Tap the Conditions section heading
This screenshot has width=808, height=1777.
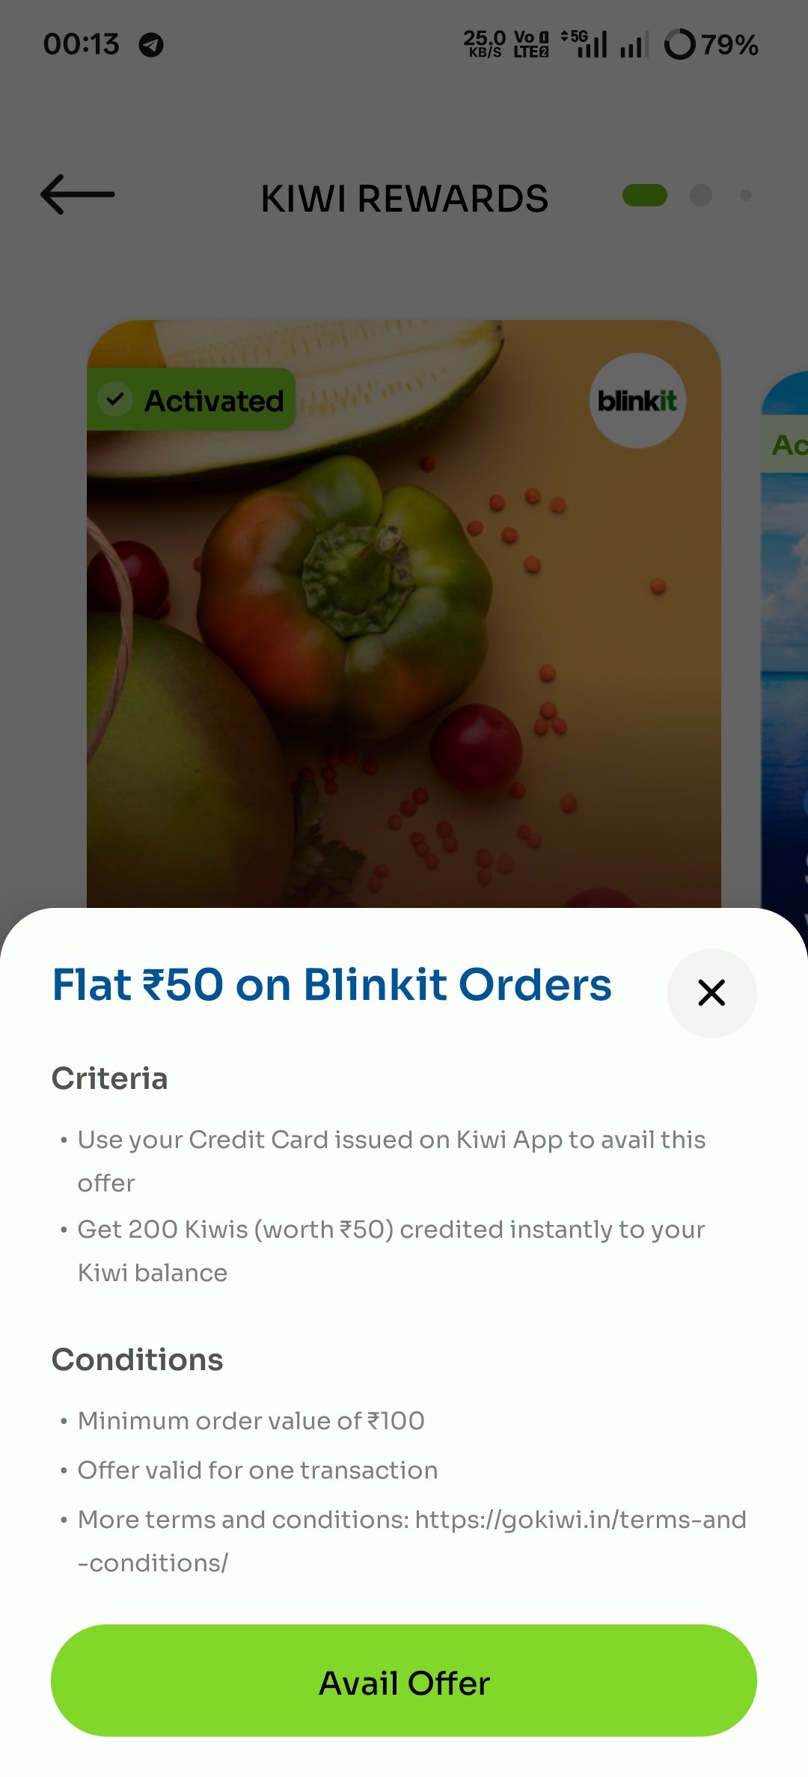click(x=138, y=1360)
